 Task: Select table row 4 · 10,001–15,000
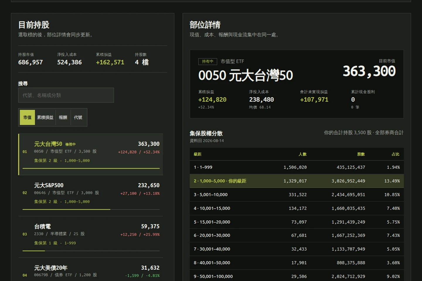(x=297, y=208)
